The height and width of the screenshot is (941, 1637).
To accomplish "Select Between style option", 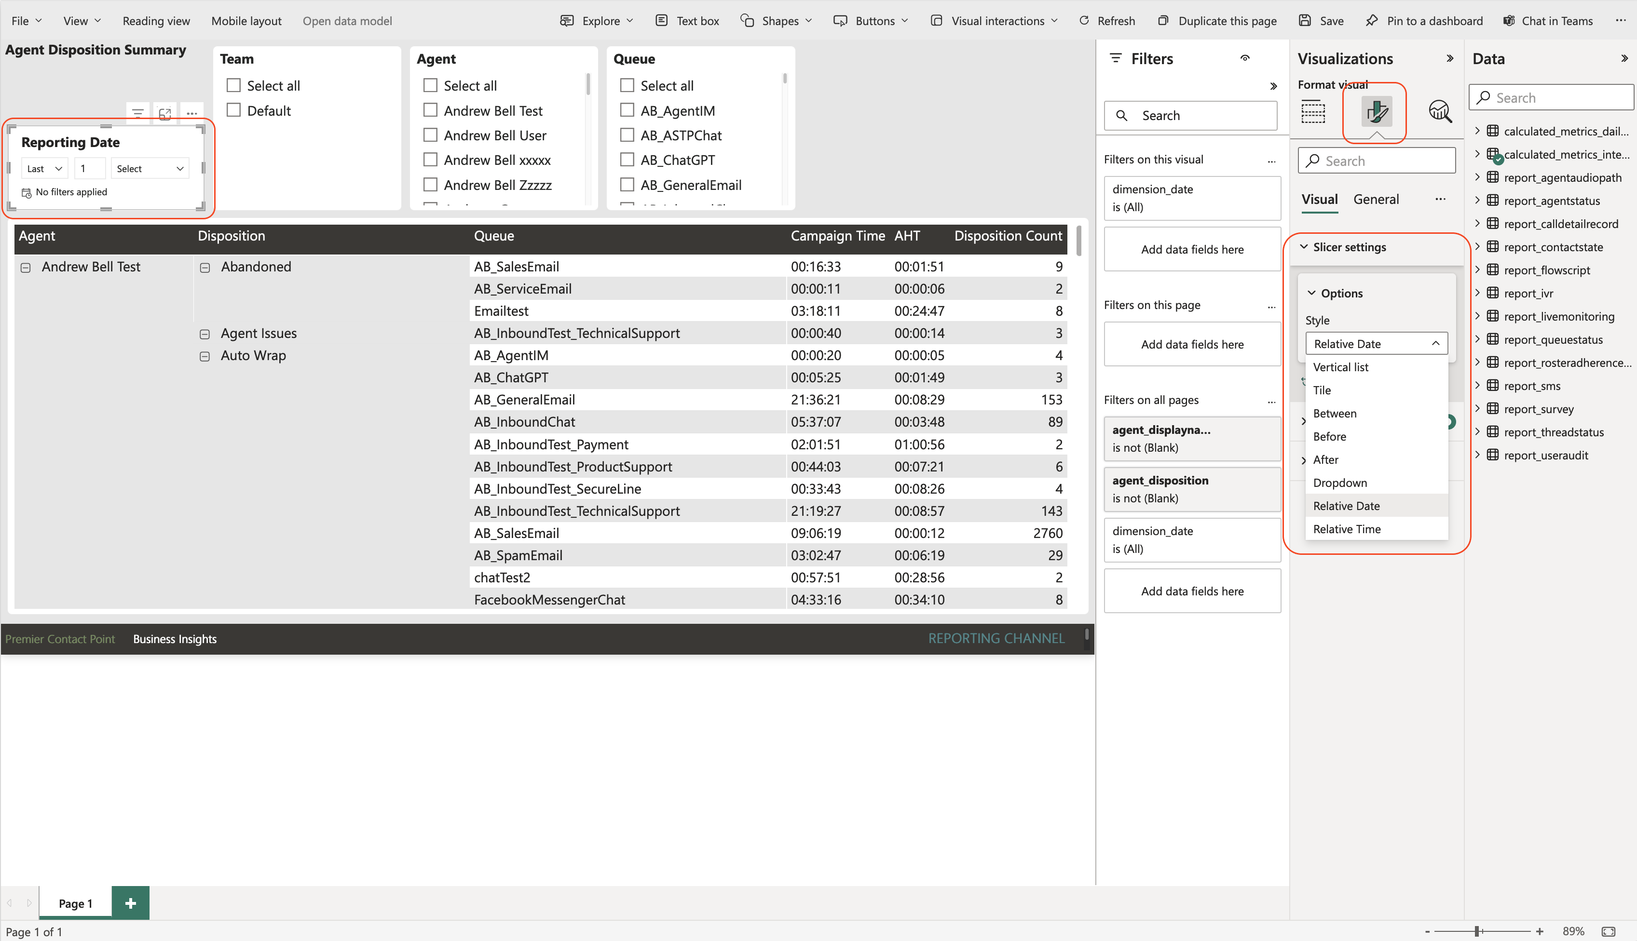I will 1377,414.
